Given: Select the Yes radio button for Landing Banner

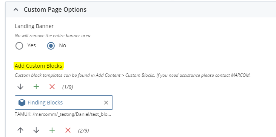Looking at the screenshot, I should pos(19,46).
